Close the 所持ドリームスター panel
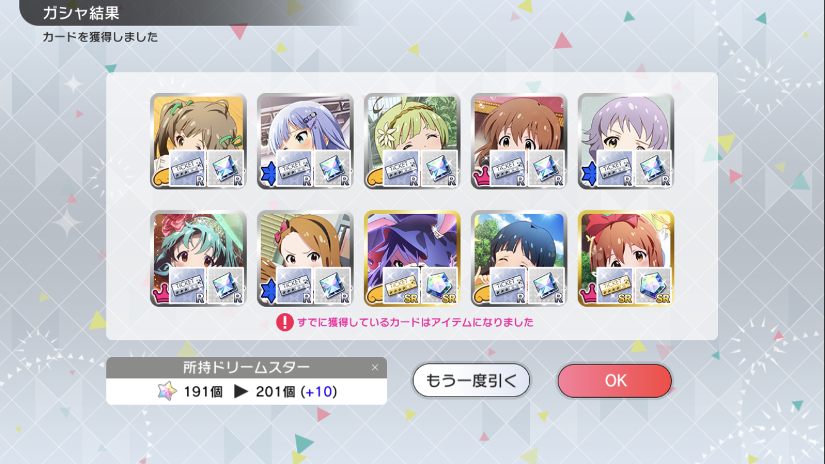 point(375,367)
